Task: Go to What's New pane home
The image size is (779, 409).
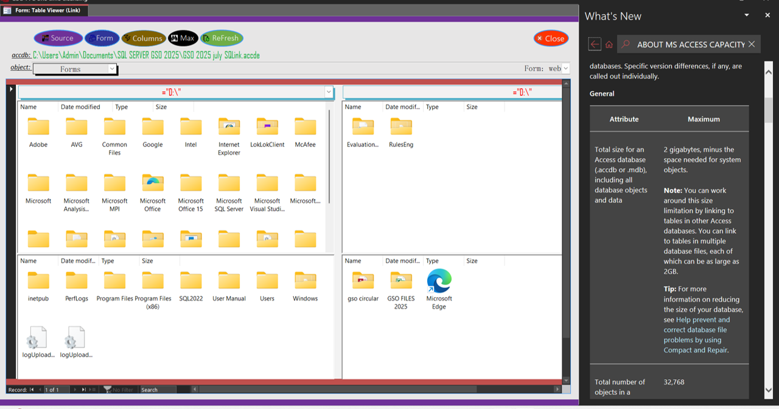Action: (609, 44)
